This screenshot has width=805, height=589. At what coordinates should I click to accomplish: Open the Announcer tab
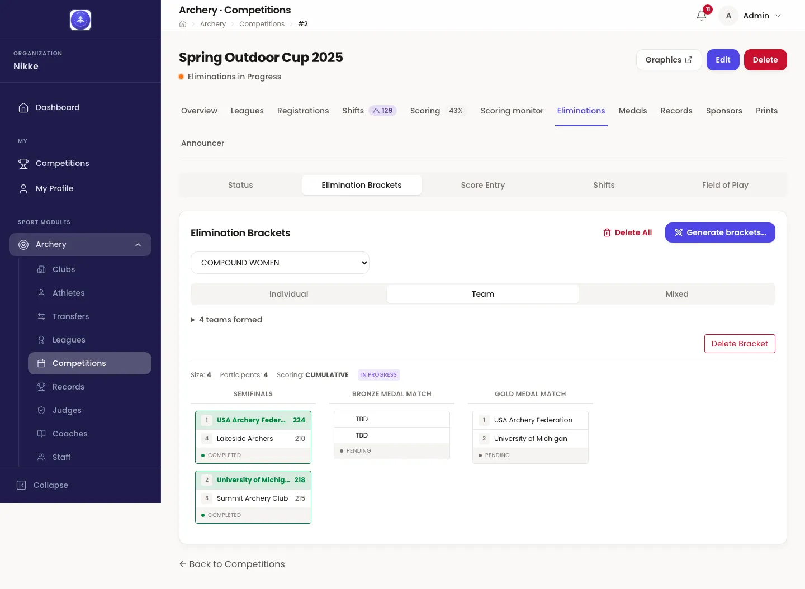pyautogui.click(x=202, y=143)
